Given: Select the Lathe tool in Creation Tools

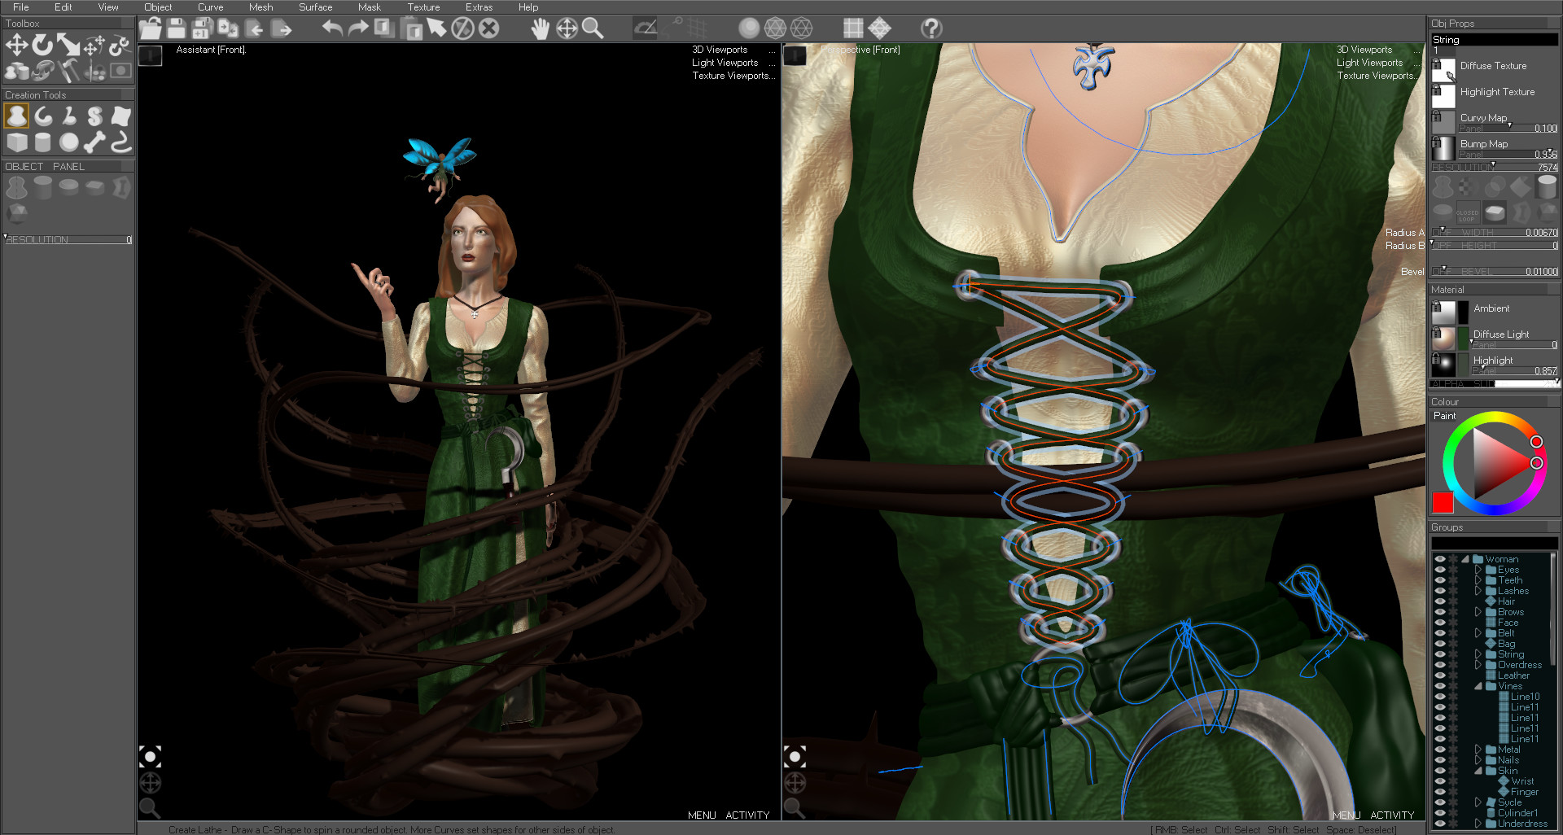Looking at the screenshot, I should click(x=17, y=116).
